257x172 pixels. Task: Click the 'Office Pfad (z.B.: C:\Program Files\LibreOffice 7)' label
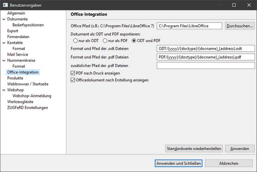112,26
